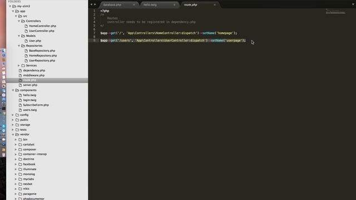This screenshot has width=356, height=200.
Task: Open UserController.php file
Action: (x=42, y=31)
